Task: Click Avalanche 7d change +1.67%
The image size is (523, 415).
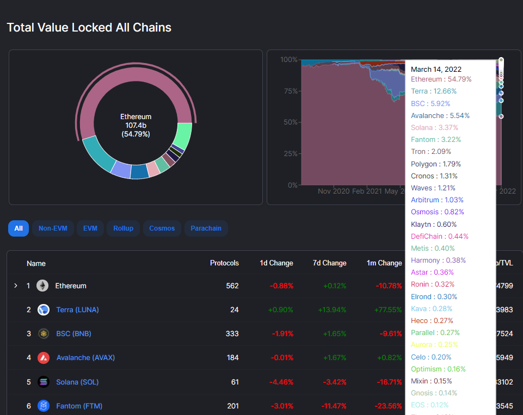Action: (335, 358)
